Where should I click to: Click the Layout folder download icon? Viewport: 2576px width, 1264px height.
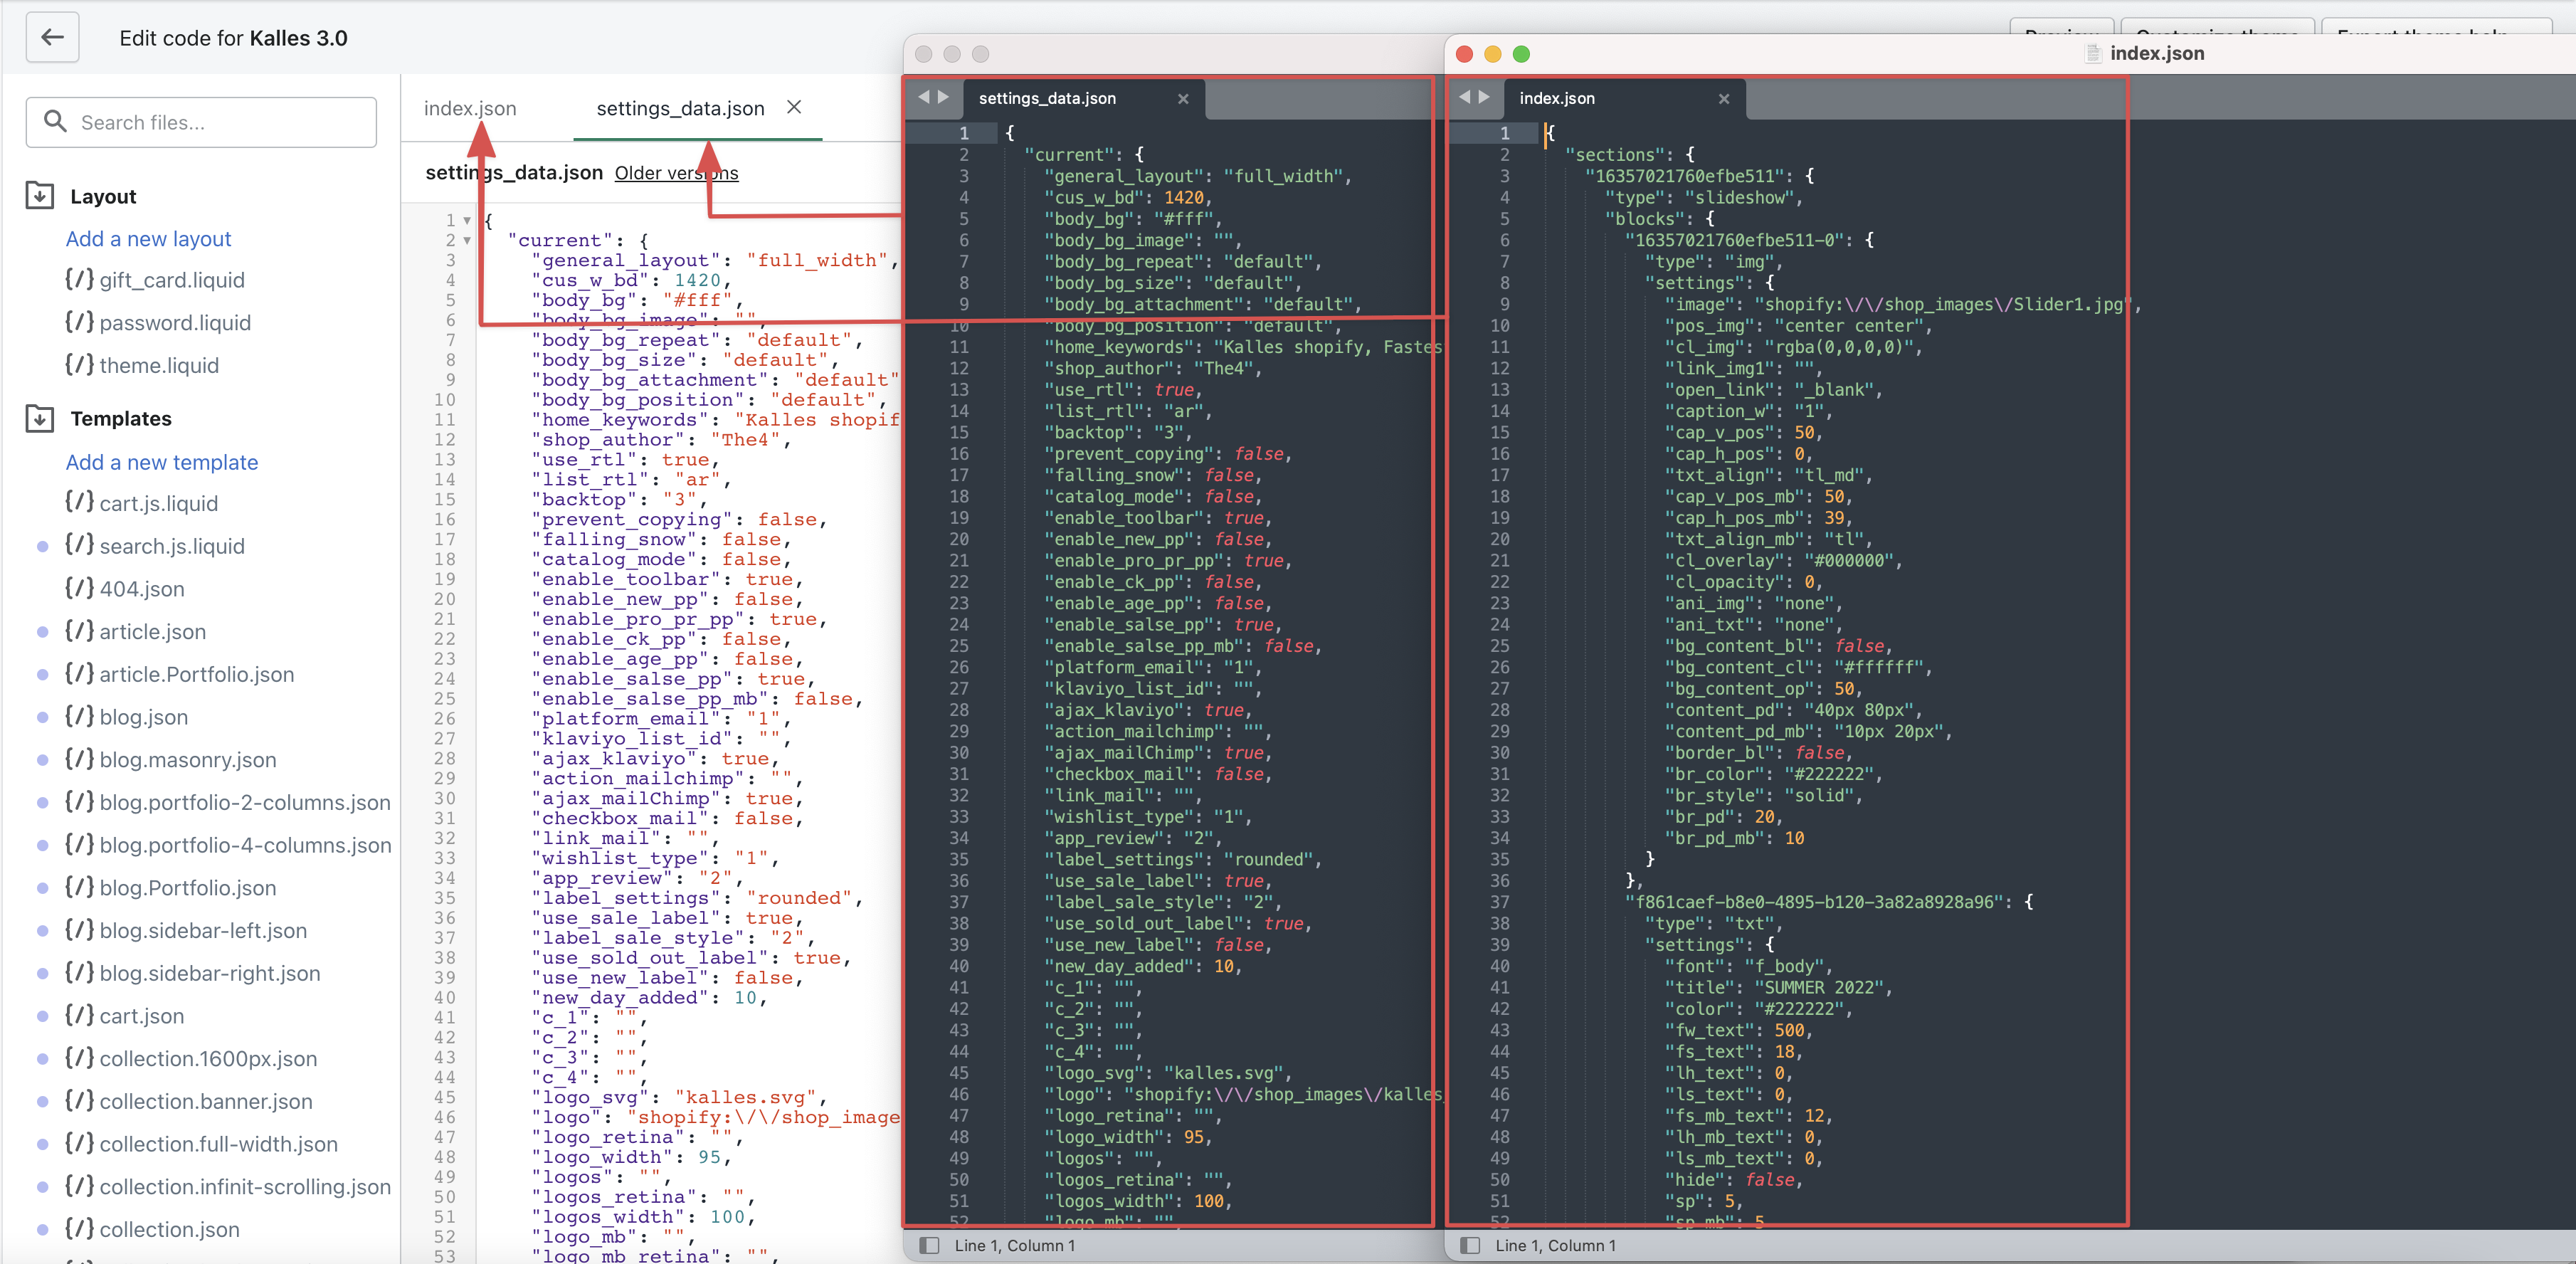[40, 196]
